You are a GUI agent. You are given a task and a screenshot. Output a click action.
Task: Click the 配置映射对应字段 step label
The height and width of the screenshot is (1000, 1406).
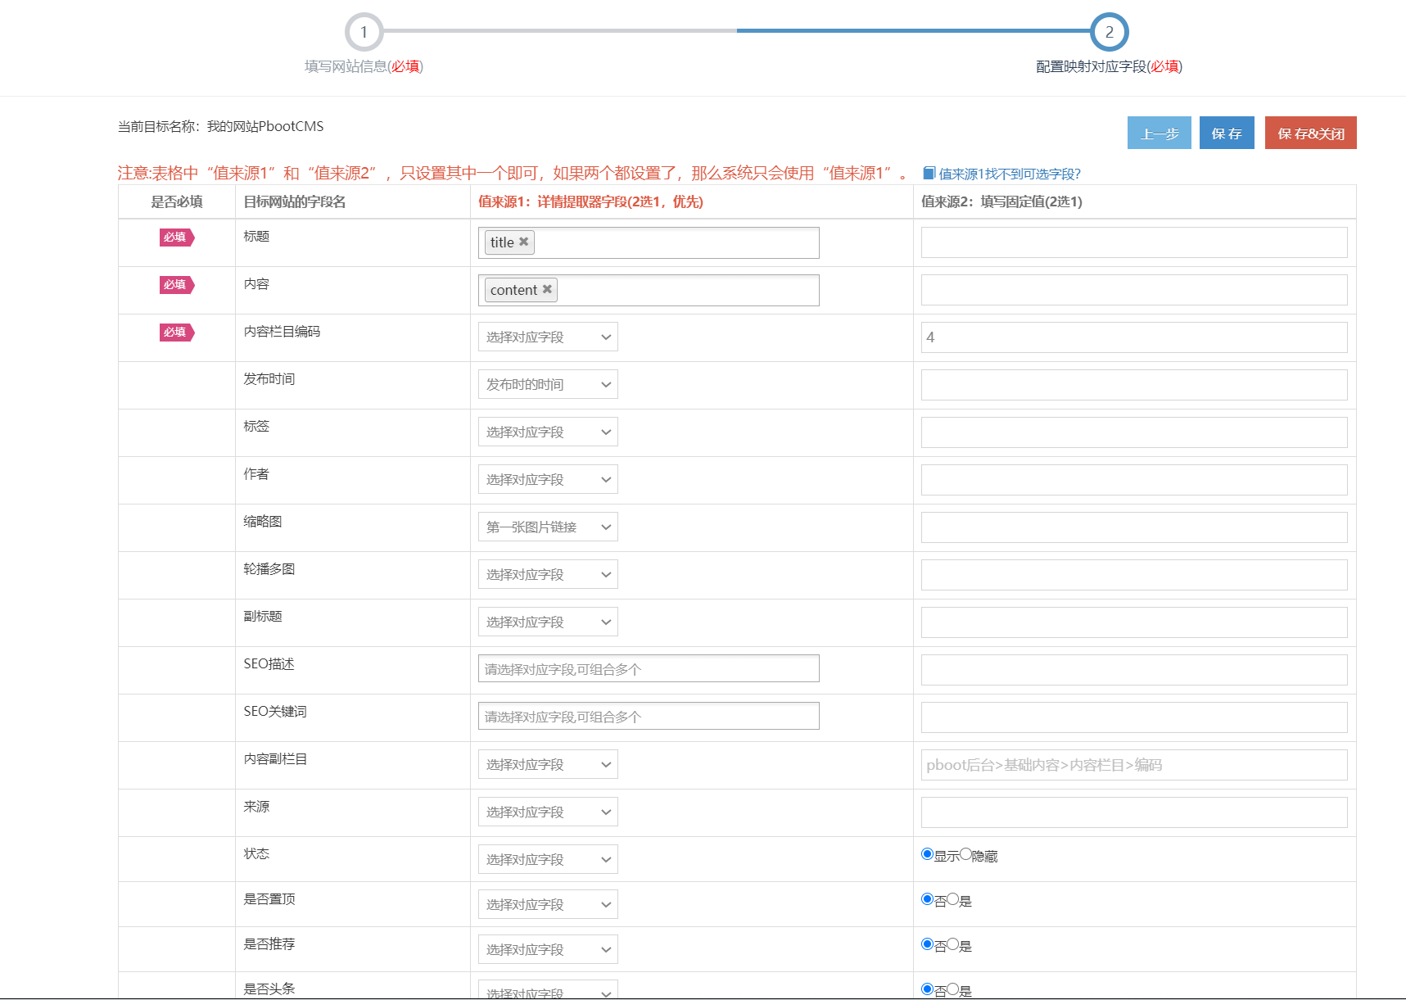[1109, 66]
